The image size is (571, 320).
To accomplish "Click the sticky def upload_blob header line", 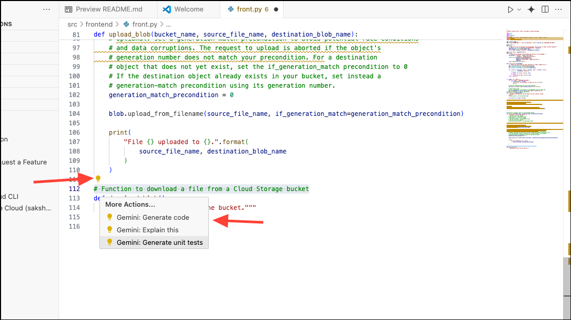I will tap(226, 34).
